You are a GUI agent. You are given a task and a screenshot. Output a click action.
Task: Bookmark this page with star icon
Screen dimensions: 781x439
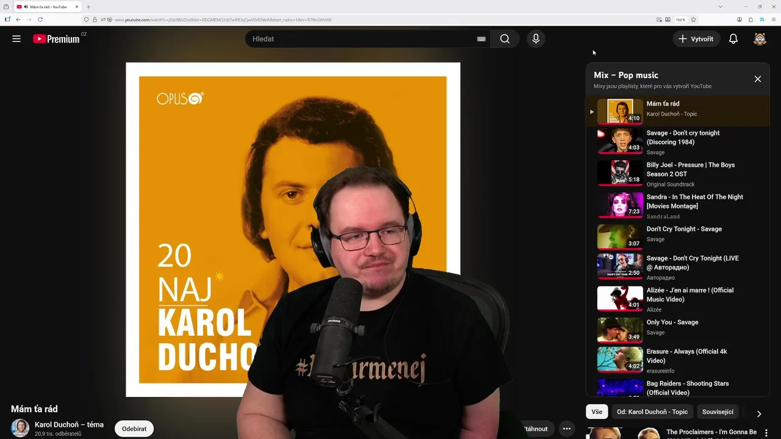click(693, 20)
